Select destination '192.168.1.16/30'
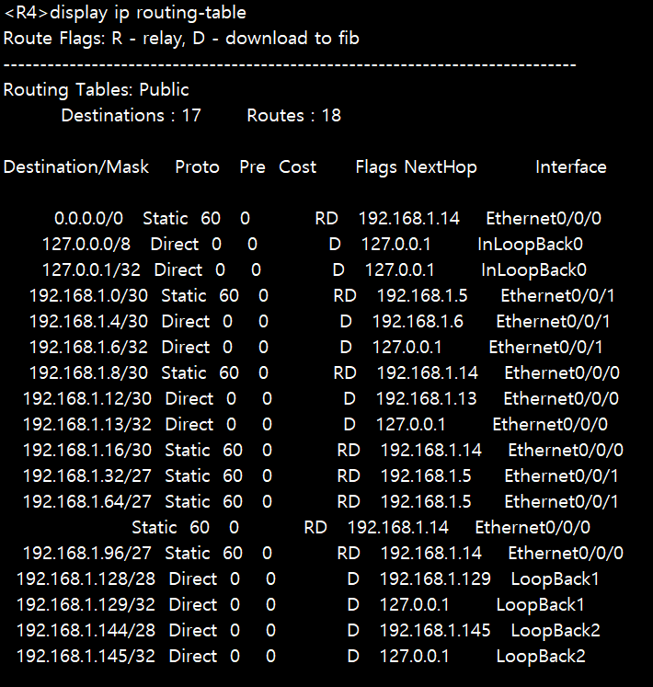 click(x=87, y=451)
